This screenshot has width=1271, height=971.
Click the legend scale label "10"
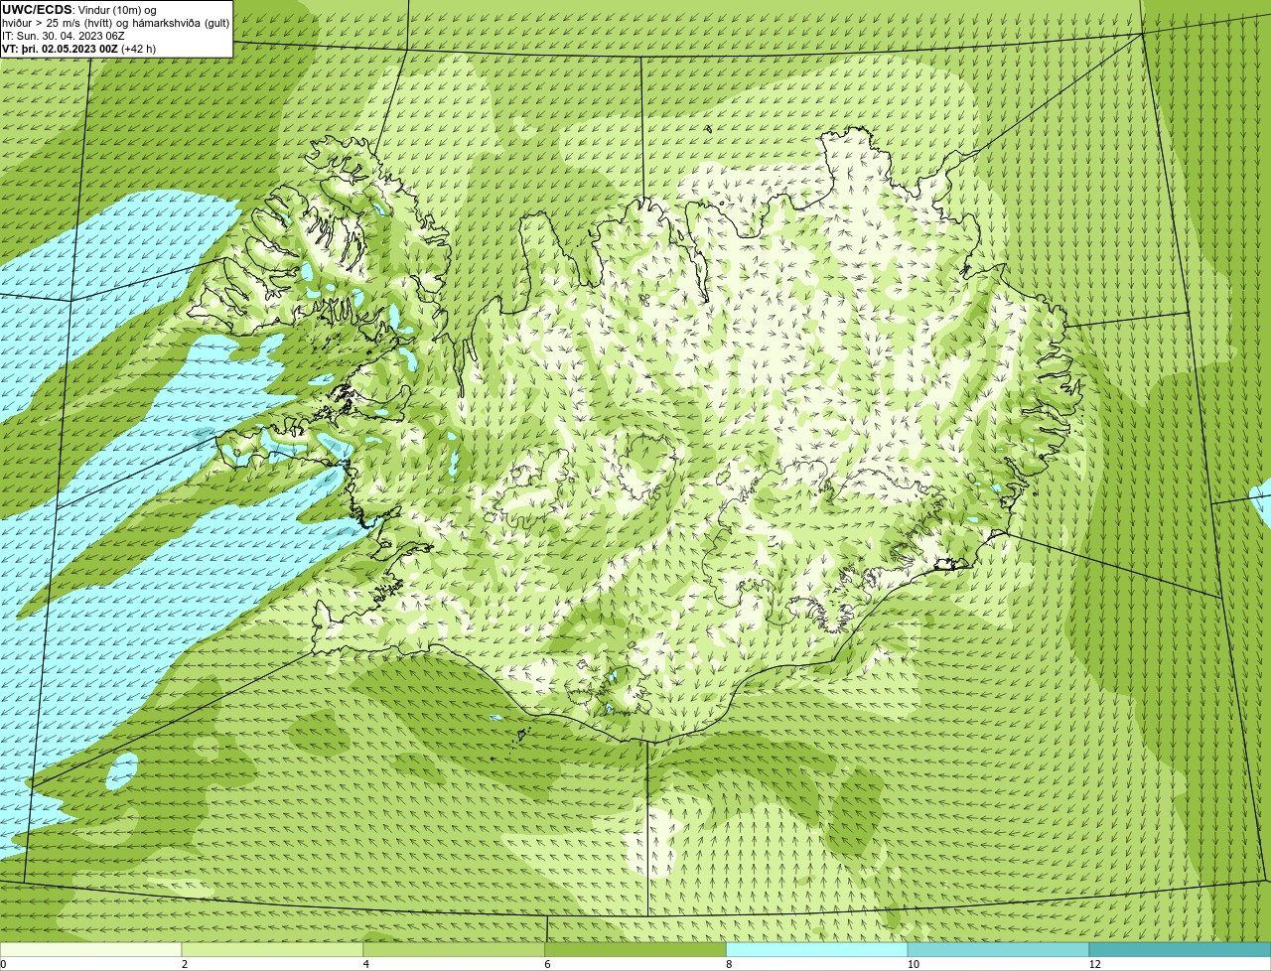(913, 964)
